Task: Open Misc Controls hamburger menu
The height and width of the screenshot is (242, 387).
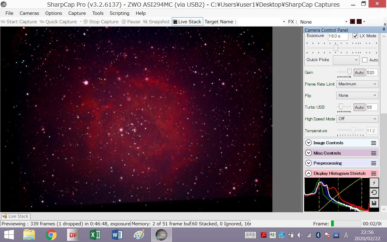Action: point(374,153)
